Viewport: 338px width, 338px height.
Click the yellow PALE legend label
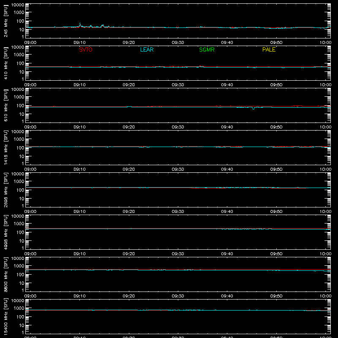click(x=269, y=49)
